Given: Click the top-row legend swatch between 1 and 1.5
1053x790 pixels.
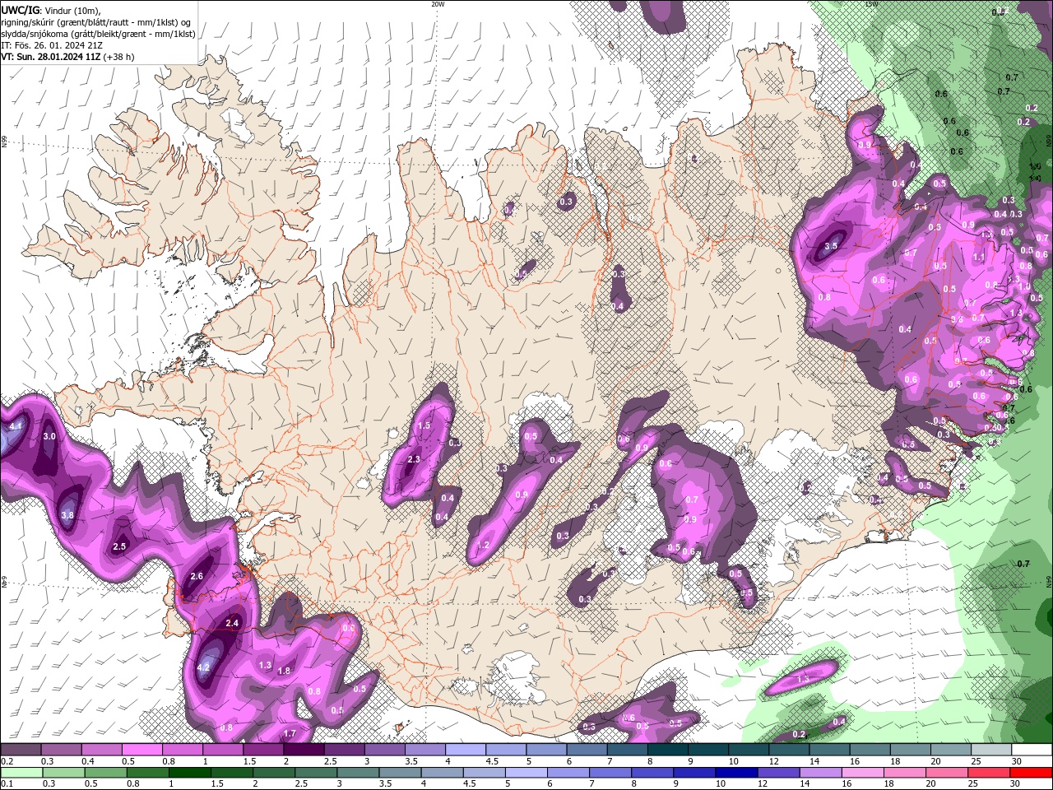Looking at the screenshot, I should (223, 750).
